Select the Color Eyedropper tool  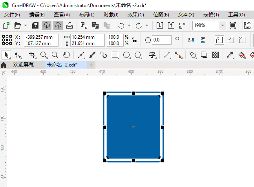(230, 55)
